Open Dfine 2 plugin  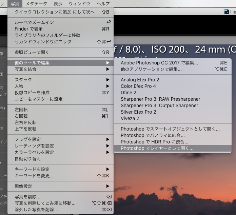pos(173,93)
